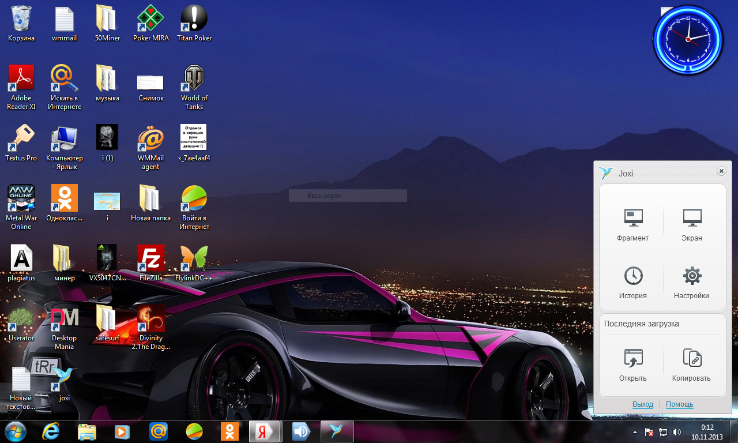Open Windows Explorer from the taskbar
This screenshot has height=443, width=738.
click(87, 431)
